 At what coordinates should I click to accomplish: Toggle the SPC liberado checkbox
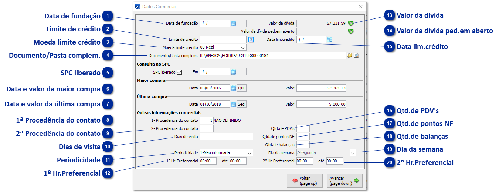[180, 72]
